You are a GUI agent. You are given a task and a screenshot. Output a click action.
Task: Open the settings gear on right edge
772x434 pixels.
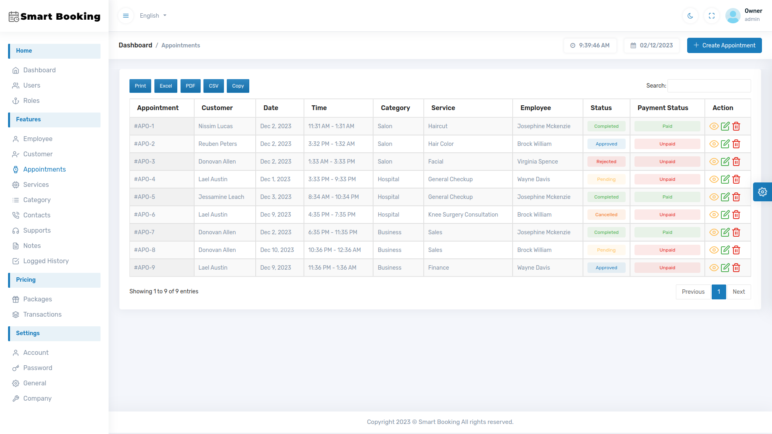762,192
